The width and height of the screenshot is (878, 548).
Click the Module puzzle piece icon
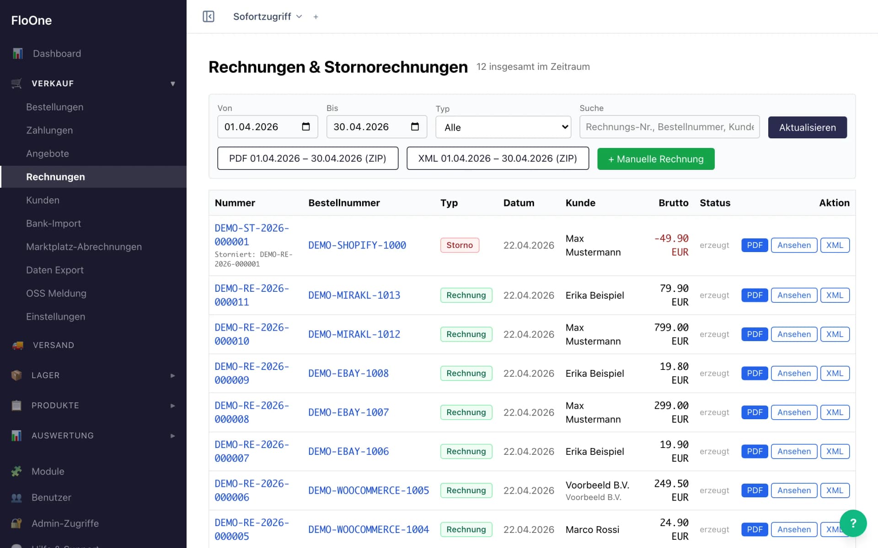(16, 471)
